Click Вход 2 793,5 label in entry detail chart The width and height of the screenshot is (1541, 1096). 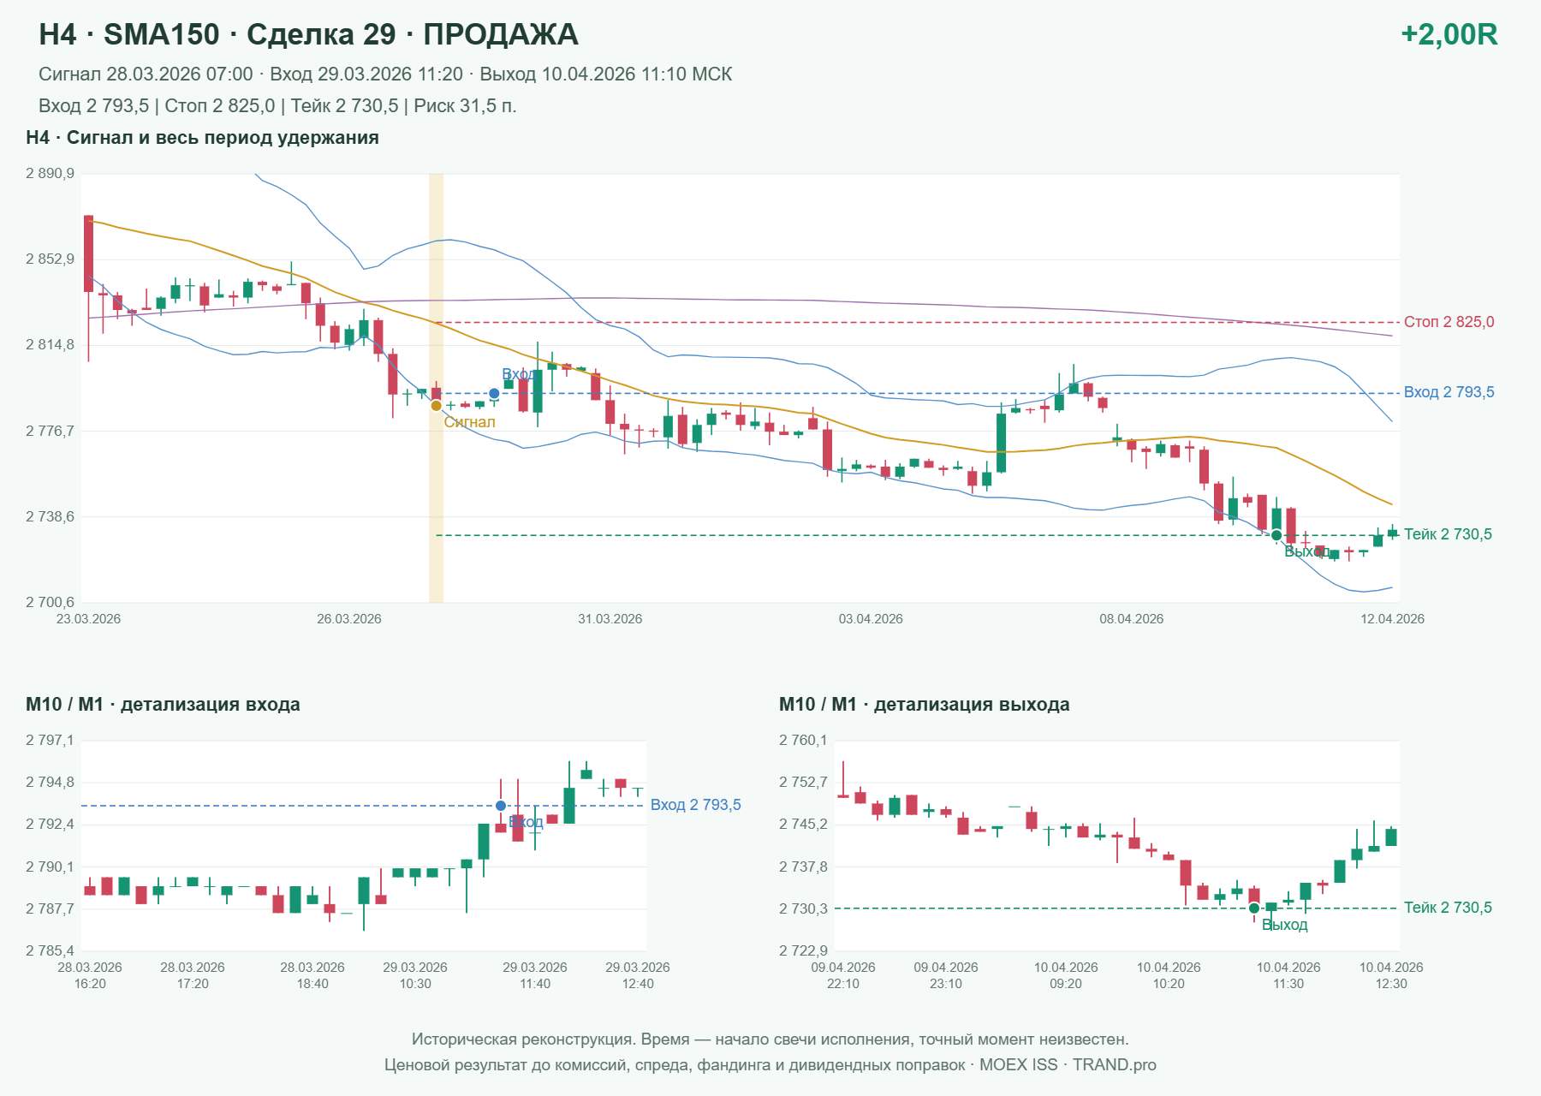coord(695,805)
